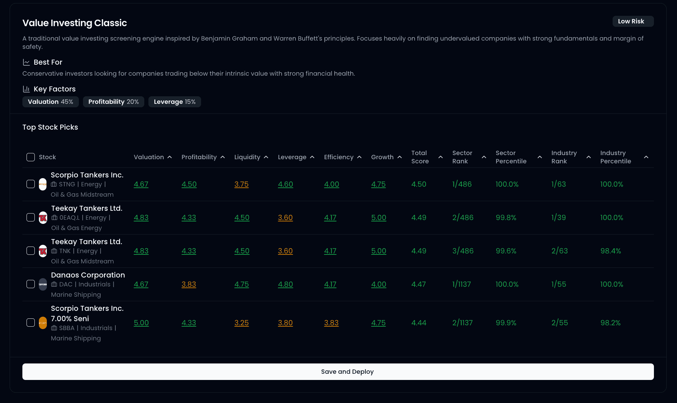
Task: Open TNK efficiency score 4.17
Action: click(x=330, y=251)
